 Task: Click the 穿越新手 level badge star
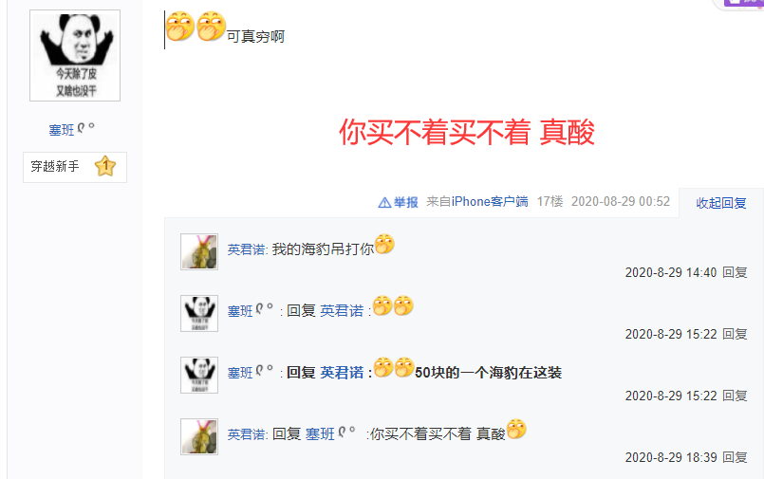105,167
